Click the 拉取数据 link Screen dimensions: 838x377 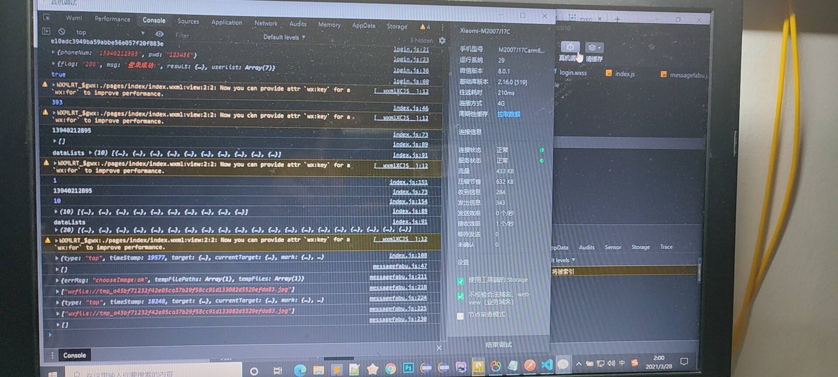point(508,114)
